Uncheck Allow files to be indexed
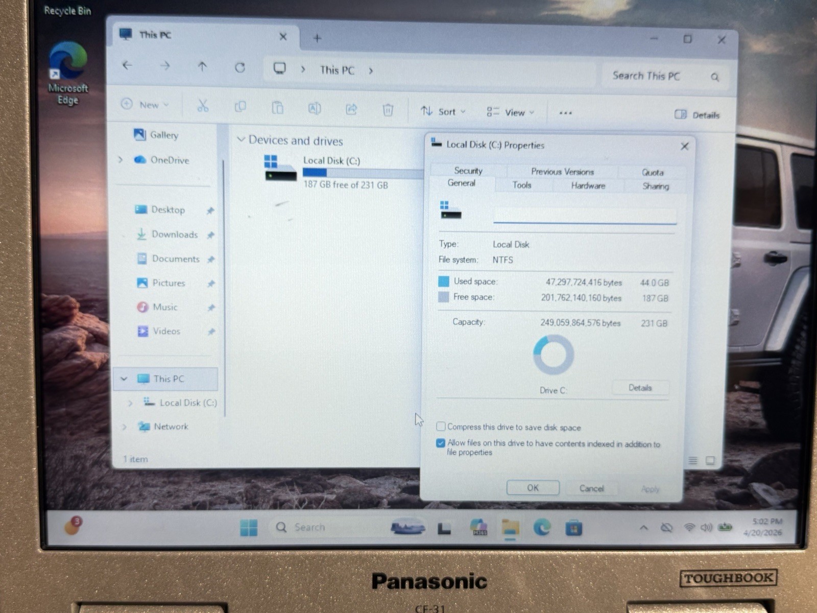Image resolution: width=817 pixels, height=613 pixels. (441, 443)
